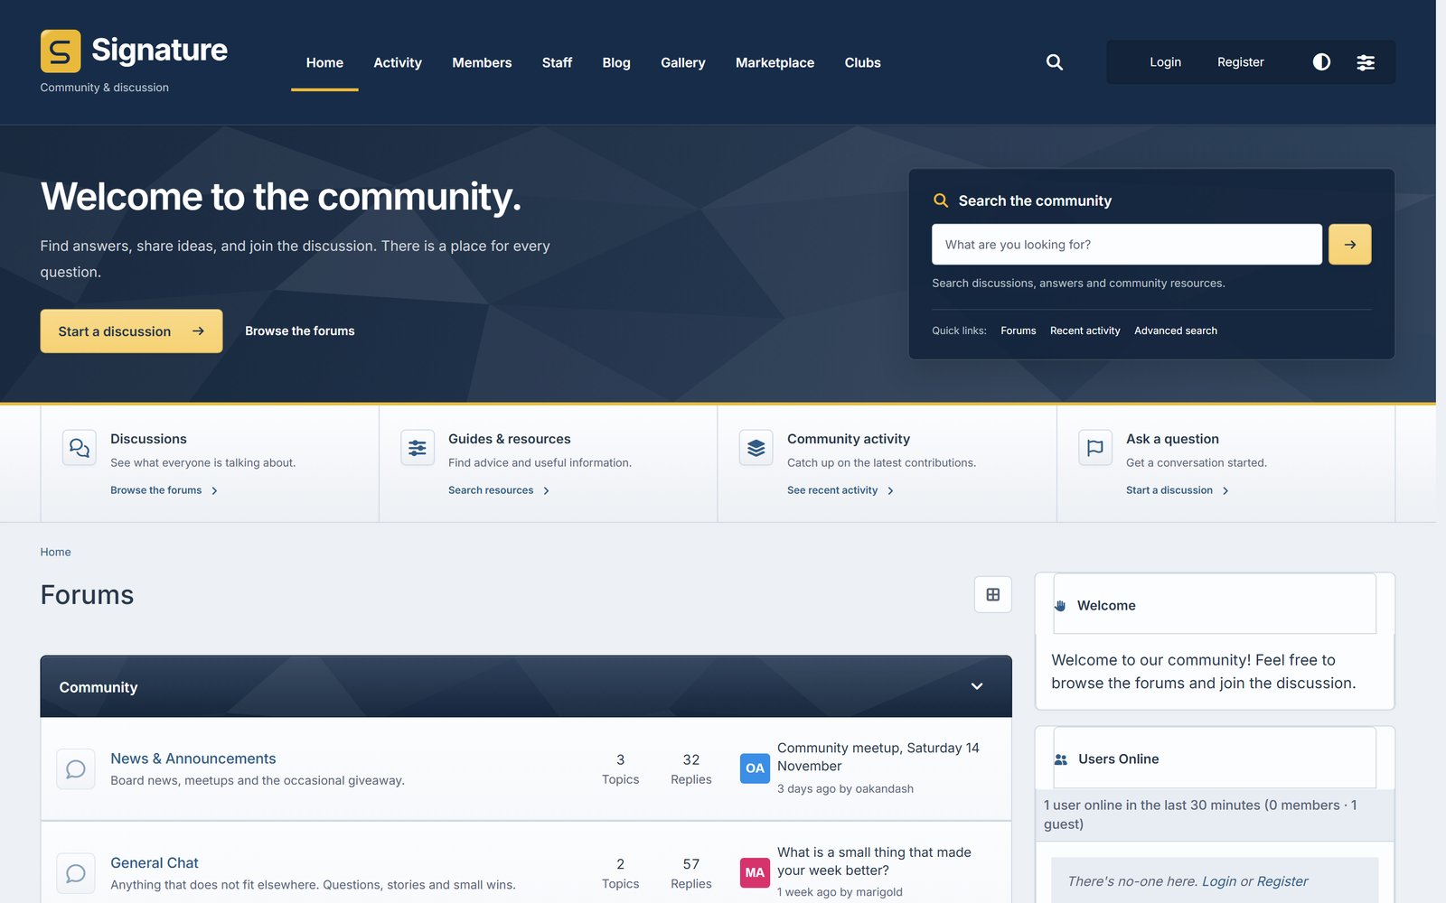This screenshot has width=1446, height=903.
Task: Focus the 'What are you looking for?' field
Action: (1127, 245)
